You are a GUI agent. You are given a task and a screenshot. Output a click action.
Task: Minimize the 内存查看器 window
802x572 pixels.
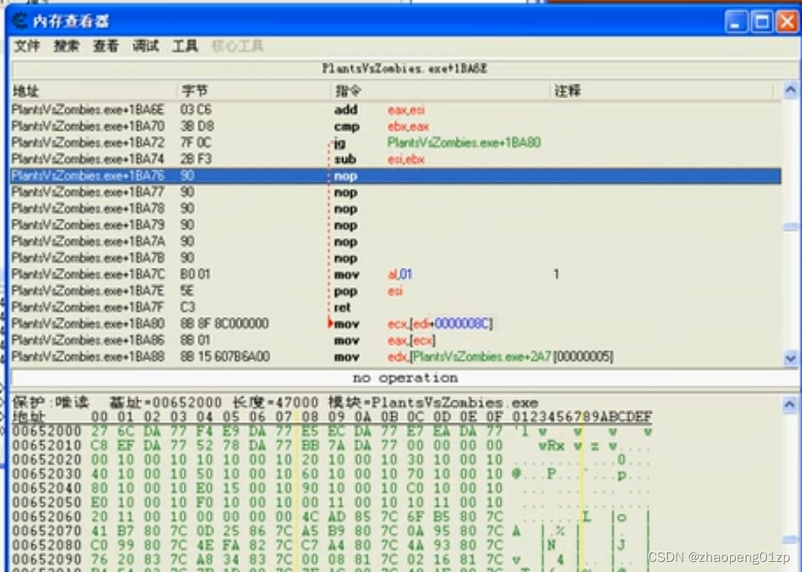736,22
